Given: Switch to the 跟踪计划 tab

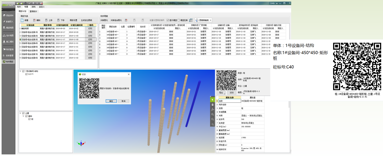Looking at the screenshot, I should click(22, 11).
